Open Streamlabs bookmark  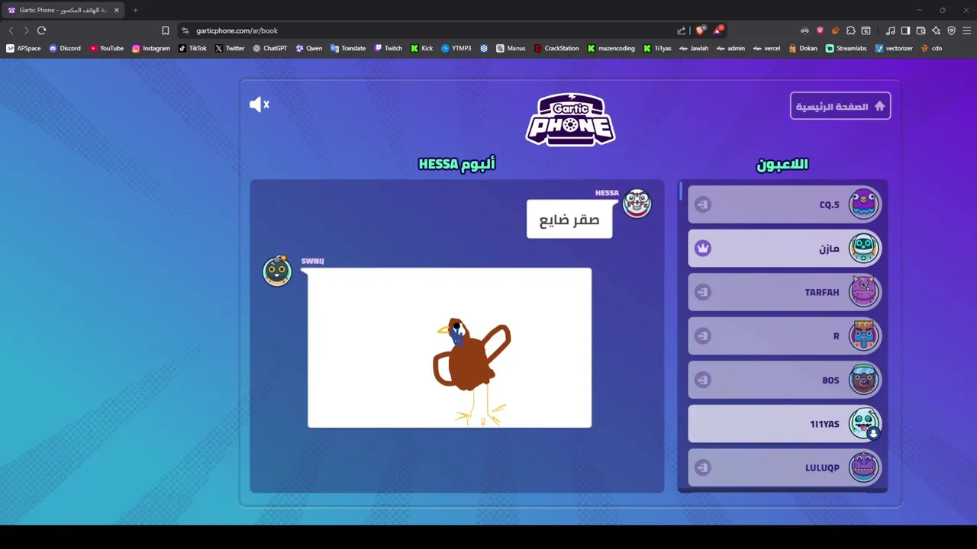tap(846, 48)
